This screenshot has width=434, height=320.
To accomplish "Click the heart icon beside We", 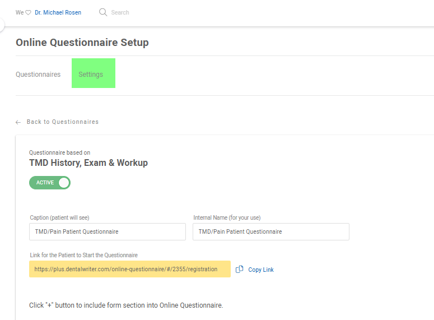I will pyautogui.click(x=28, y=12).
